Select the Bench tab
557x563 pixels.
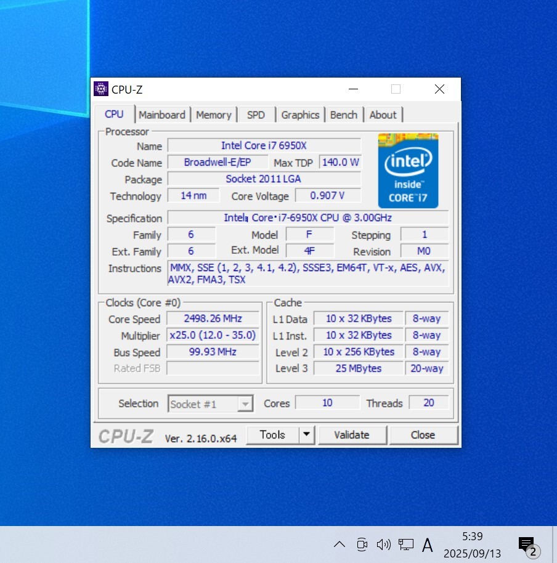pyautogui.click(x=343, y=115)
